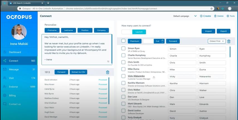238x120 pixels.
Task: Click the number field left of Cut
Action: pos(148,41)
